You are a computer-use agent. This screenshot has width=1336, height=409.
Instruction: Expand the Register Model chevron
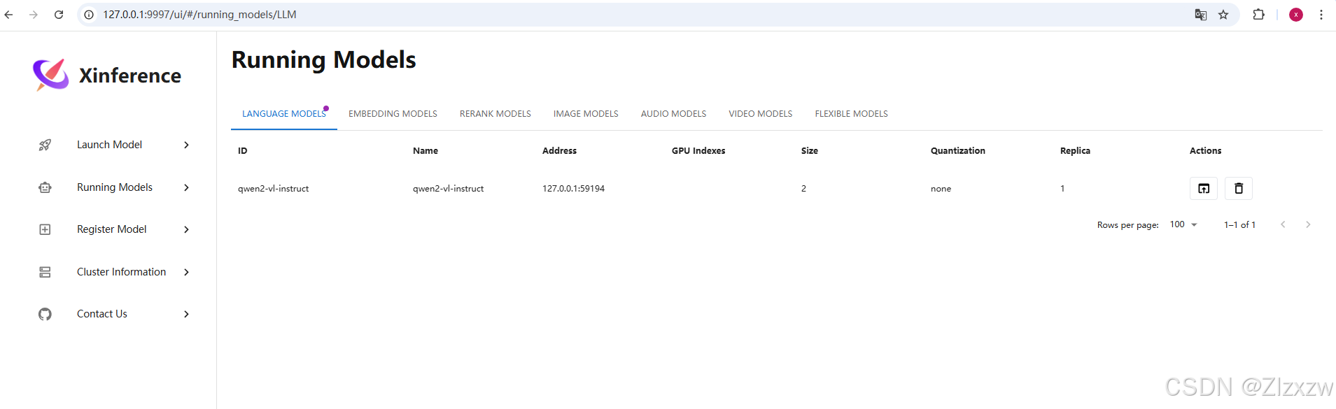click(186, 229)
